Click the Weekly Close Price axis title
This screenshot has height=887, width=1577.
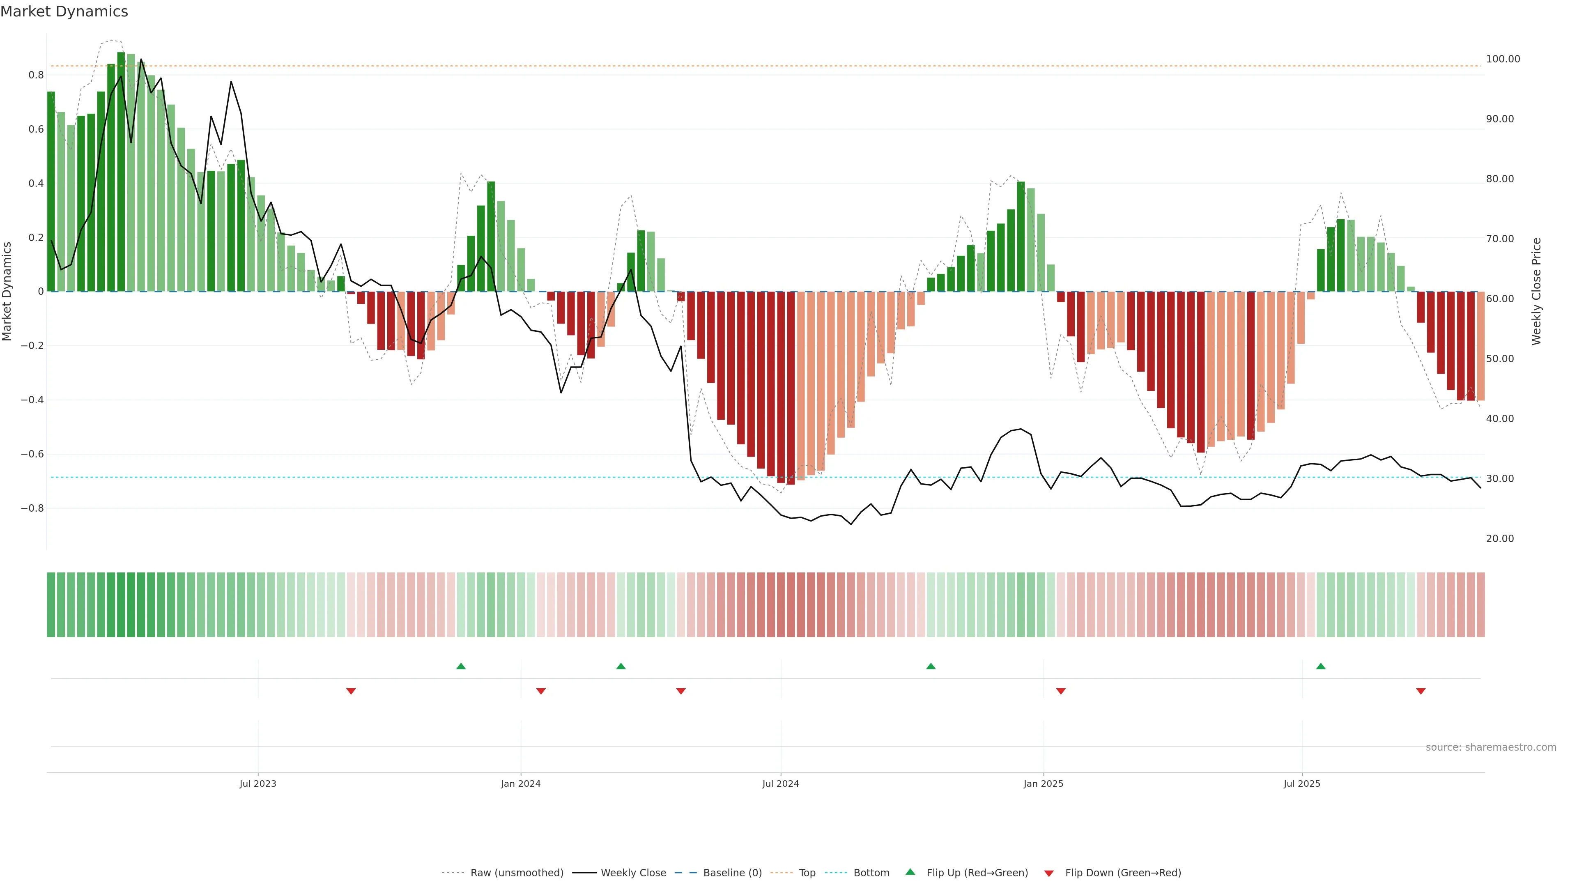click(x=1536, y=292)
